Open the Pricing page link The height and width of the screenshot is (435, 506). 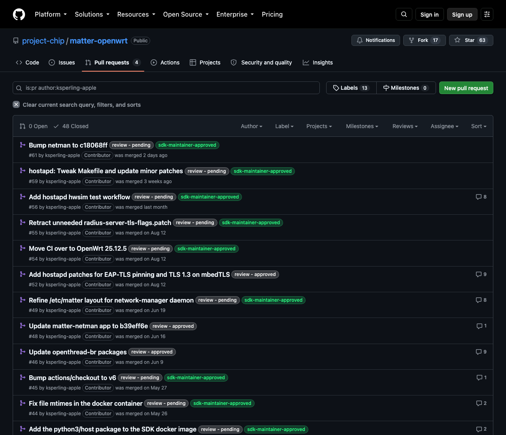point(272,14)
